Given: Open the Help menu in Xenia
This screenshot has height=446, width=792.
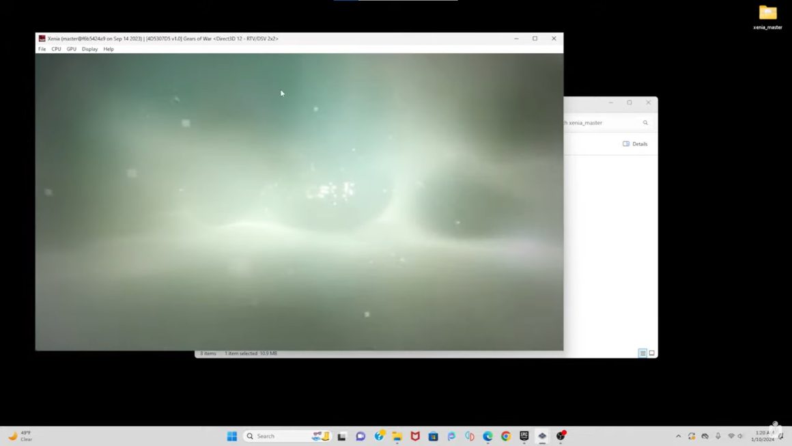Looking at the screenshot, I should (x=109, y=49).
